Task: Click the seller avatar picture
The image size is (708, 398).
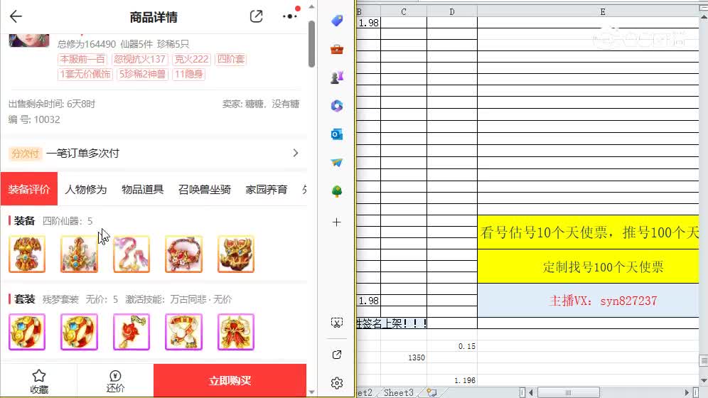Action: (x=29, y=41)
